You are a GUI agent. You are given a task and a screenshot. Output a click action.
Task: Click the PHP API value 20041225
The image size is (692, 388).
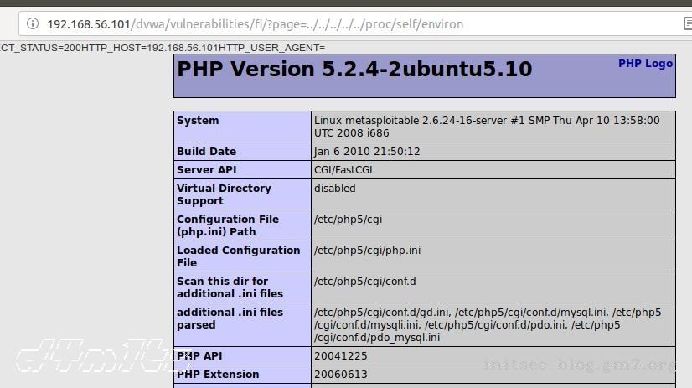[340, 356]
